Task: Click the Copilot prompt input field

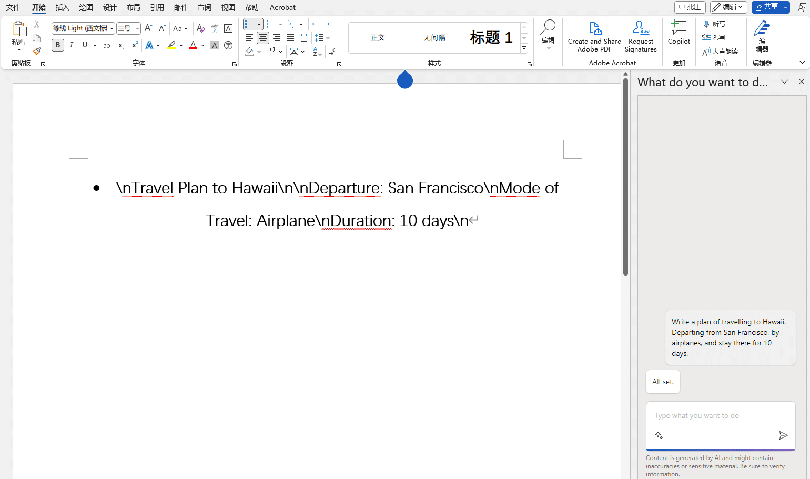Action: (721, 415)
